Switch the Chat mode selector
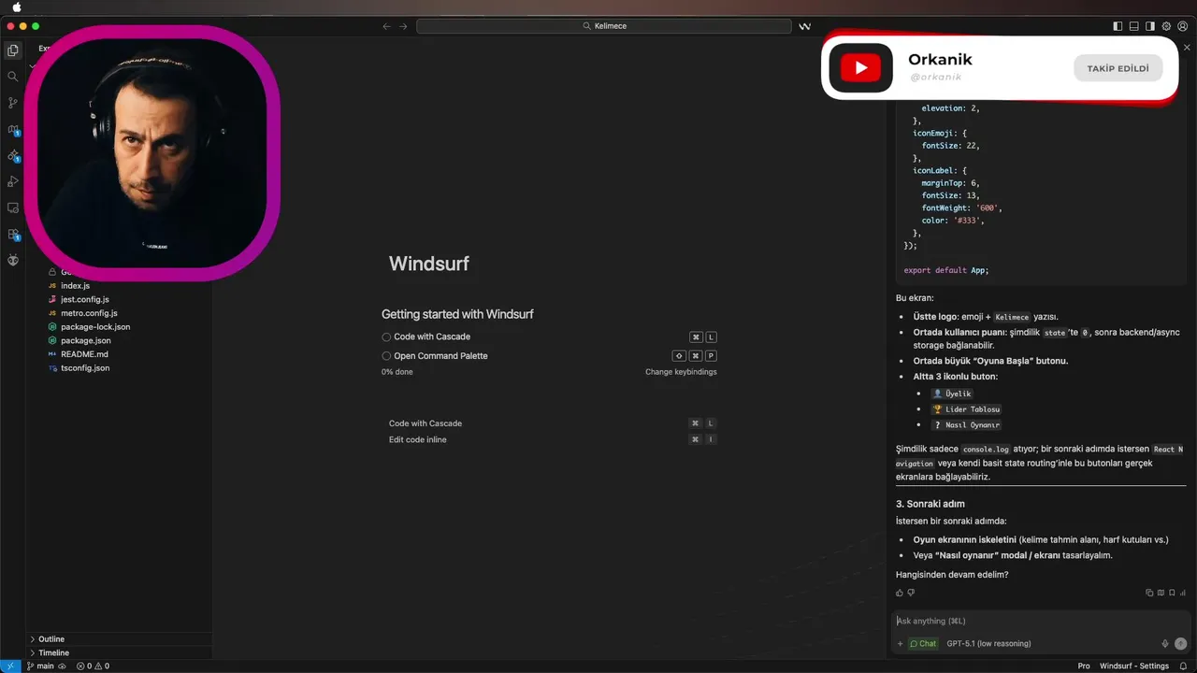 click(924, 643)
